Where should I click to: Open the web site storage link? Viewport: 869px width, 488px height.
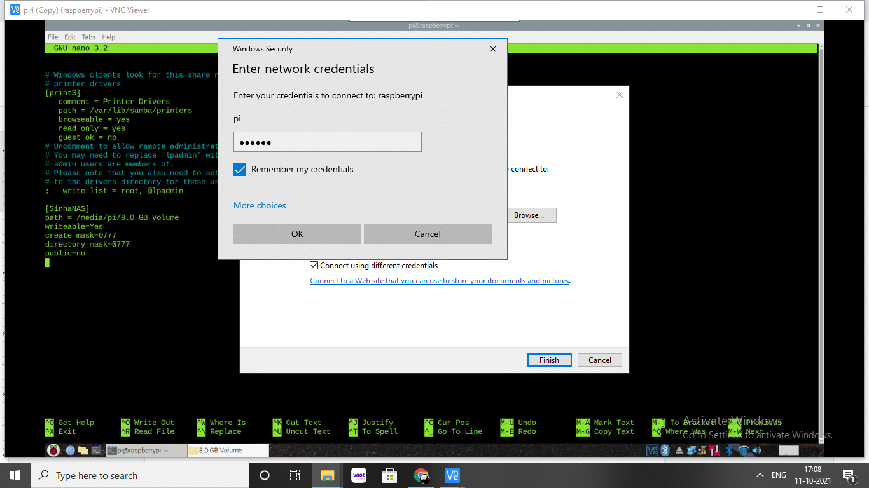tap(439, 281)
